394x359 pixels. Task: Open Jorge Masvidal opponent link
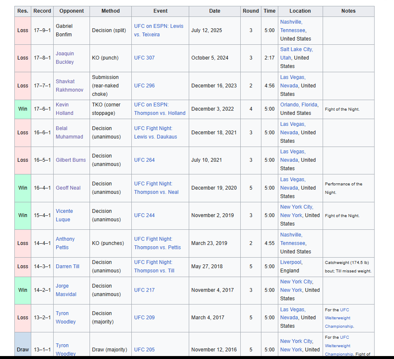[x=66, y=290]
